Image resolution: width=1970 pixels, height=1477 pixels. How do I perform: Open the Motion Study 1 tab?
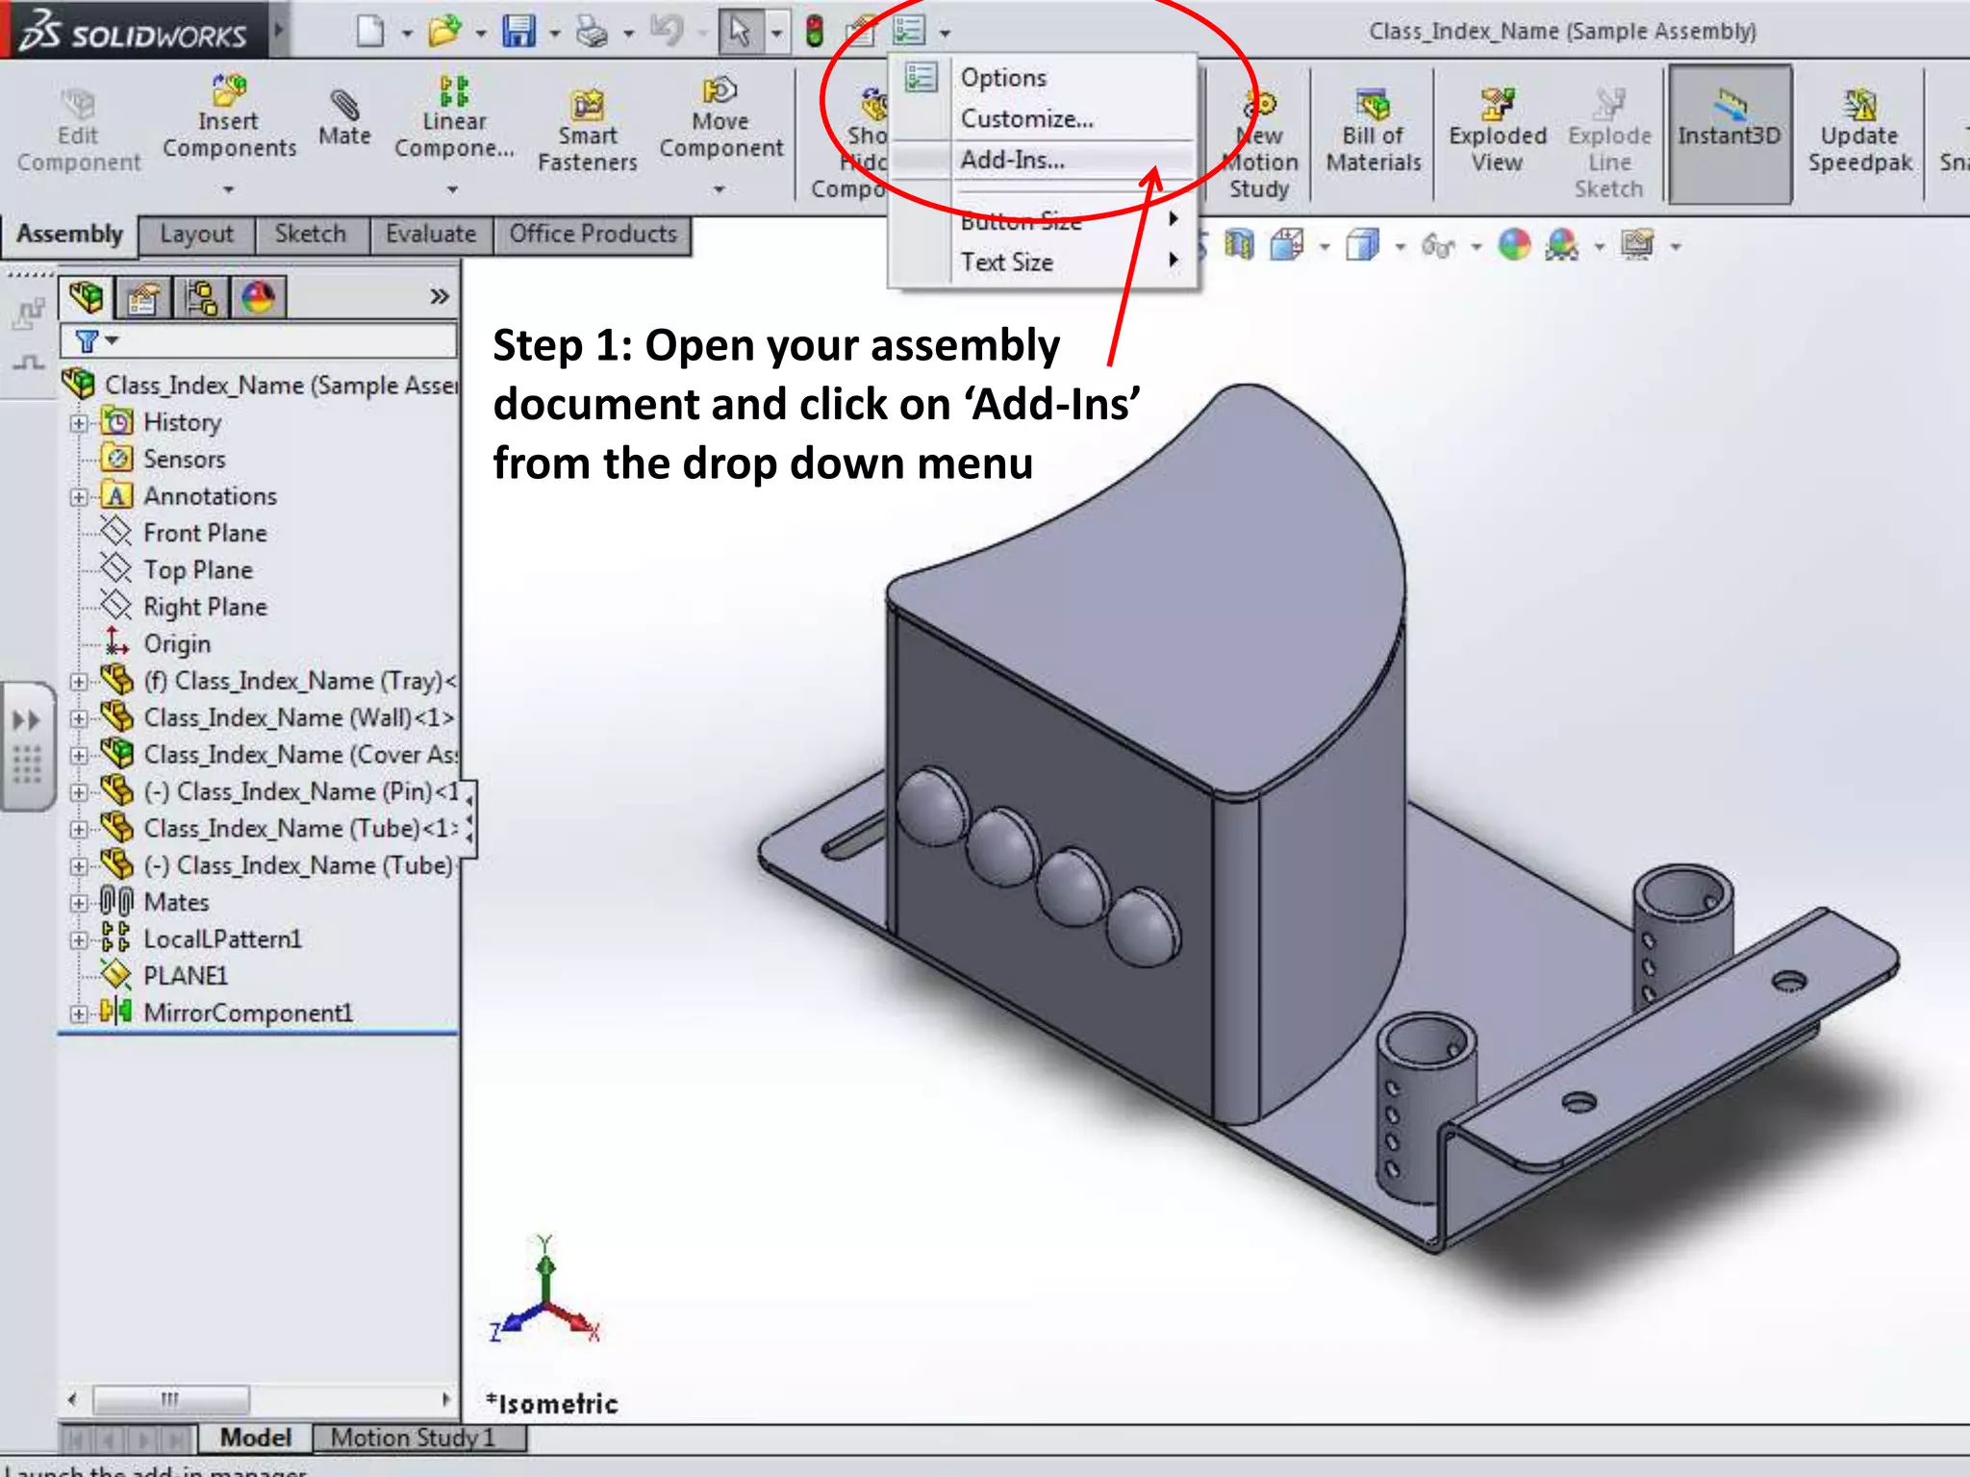pos(413,1438)
